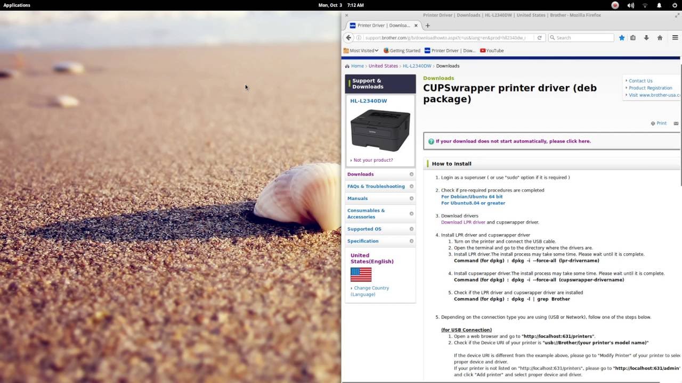
Task: Open the Firefox hamburger menu
Action: [675, 38]
